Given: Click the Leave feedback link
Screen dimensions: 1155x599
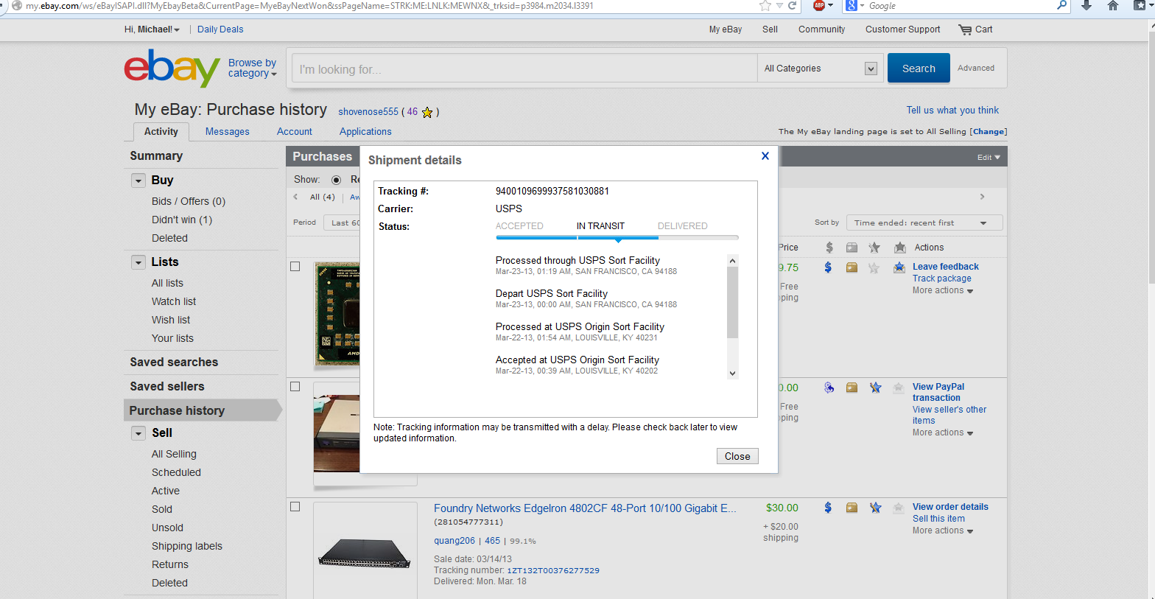Looking at the screenshot, I should (946, 267).
